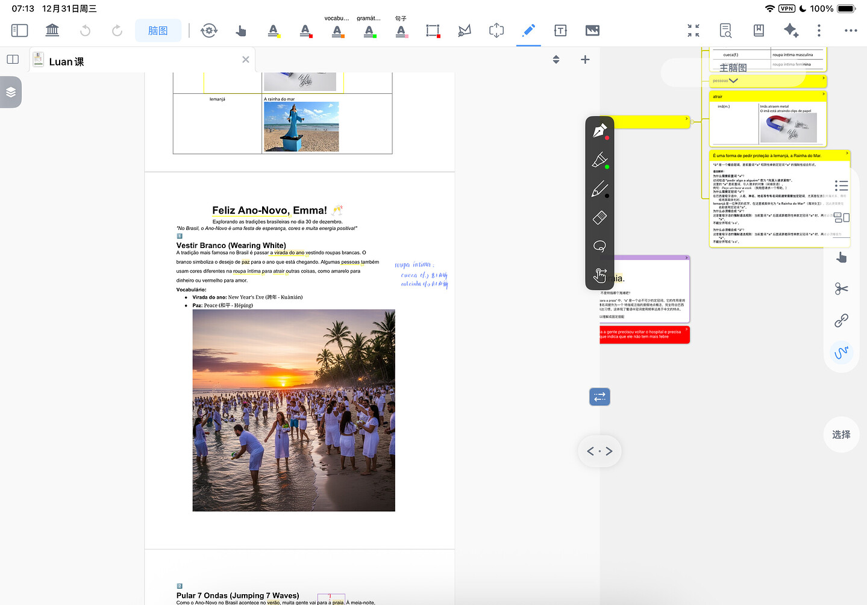Open the library building icon
Viewport: 867px width, 605px height.
[52, 30]
